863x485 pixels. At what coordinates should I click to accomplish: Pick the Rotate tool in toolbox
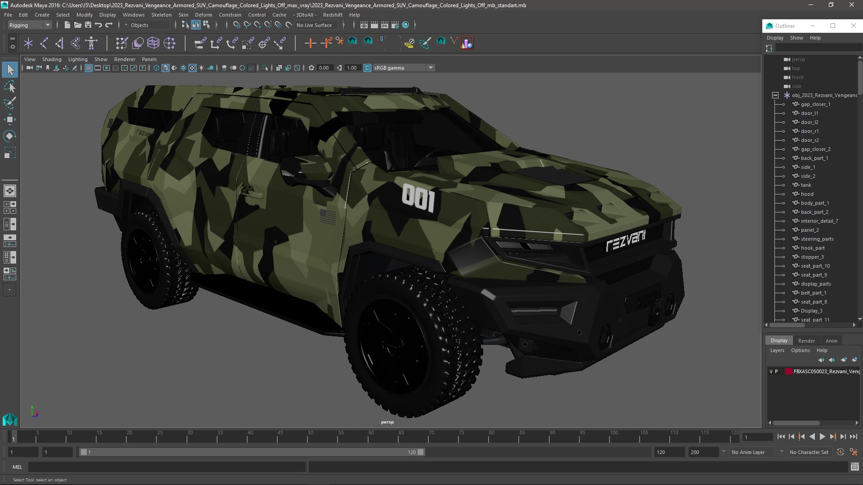point(10,136)
